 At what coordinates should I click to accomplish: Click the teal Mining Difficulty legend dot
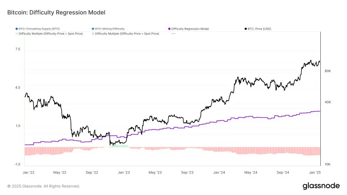click(93, 28)
